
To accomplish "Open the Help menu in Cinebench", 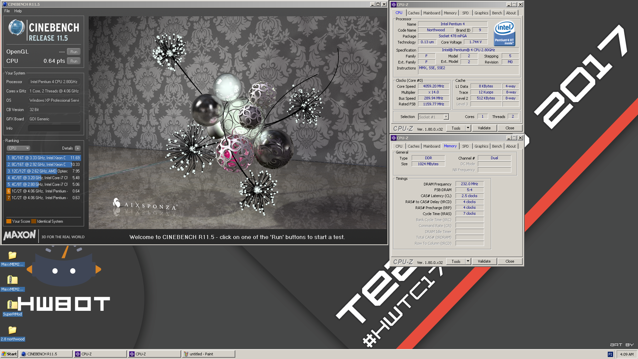I will tap(18, 11).
